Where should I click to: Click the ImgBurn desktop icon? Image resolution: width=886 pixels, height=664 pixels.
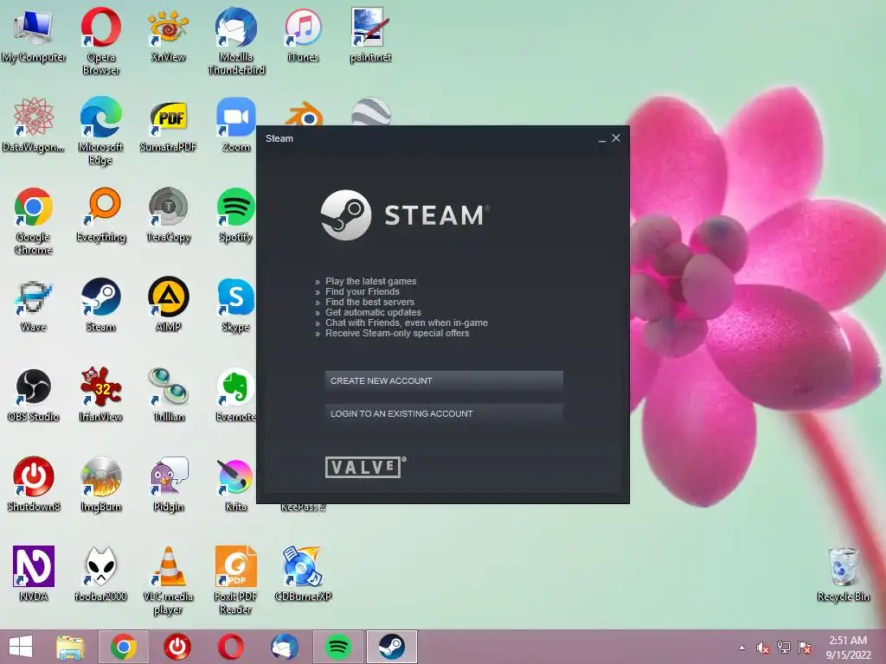(100, 484)
